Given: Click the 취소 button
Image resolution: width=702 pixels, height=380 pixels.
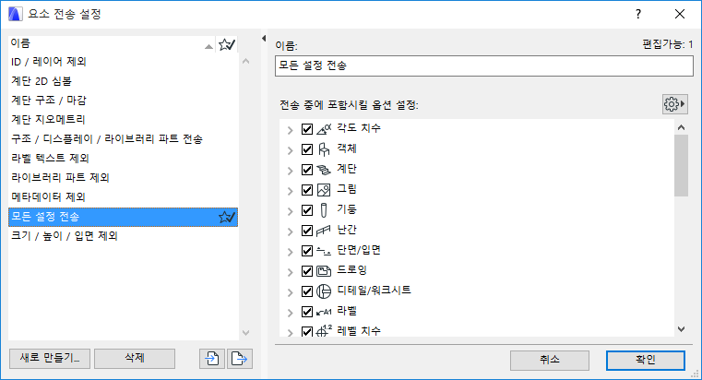Looking at the screenshot, I should point(550,360).
